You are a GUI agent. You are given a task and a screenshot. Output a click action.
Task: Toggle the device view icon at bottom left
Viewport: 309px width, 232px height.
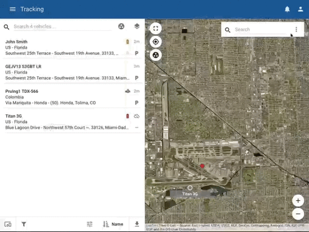point(8,224)
